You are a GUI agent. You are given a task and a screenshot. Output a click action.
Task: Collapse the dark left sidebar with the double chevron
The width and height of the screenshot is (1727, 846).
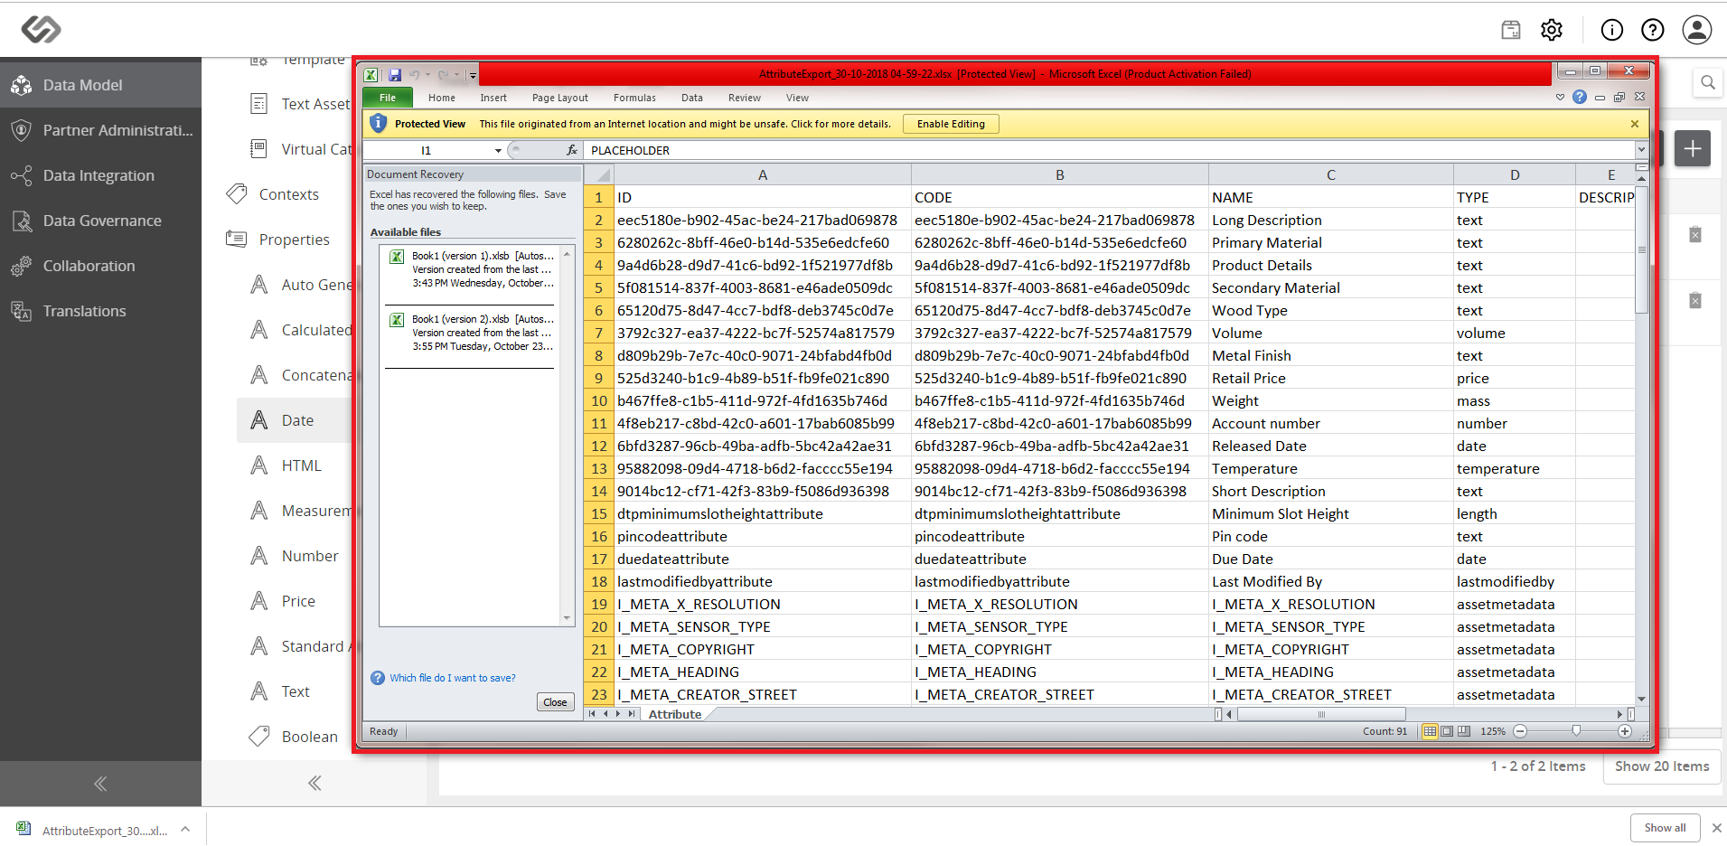coord(100,784)
